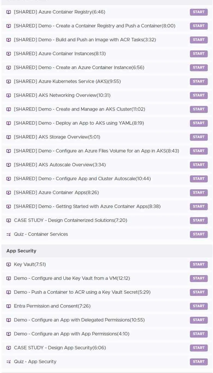
Task: Start the Azure Container Instances(8:13) lecture
Action: point(199,54)
